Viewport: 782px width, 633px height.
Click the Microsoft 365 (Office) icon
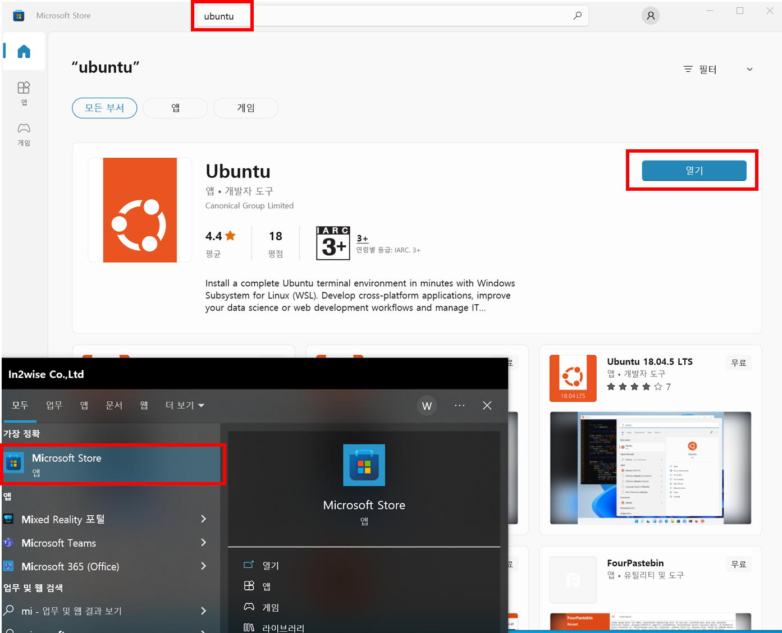point(8,566)
